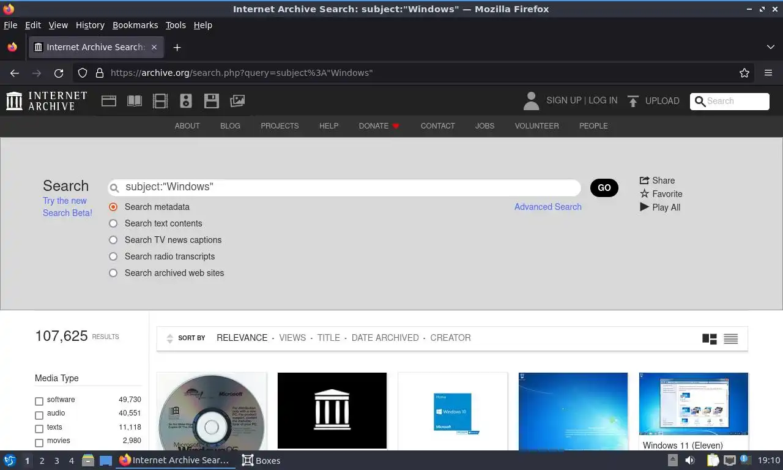Close the Internet Archive Search tab
783x470 pixels.
point(154,47)
